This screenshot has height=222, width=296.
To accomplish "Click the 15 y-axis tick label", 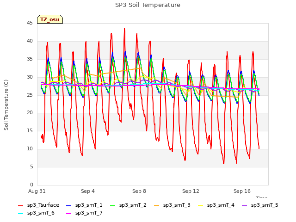I will coord(30,130).
